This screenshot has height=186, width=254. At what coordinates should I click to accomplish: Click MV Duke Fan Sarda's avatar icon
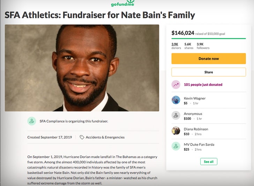[176, 146]
